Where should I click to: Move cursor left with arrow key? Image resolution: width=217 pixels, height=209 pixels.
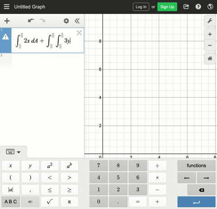coord(187,178)
